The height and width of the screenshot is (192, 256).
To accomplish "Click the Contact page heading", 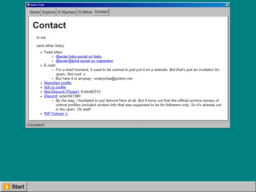I will point(49,25).
